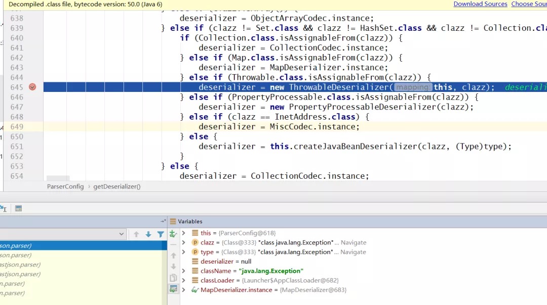
Task: Expand the classLoader variable node
Action: (x=184, y=280)
